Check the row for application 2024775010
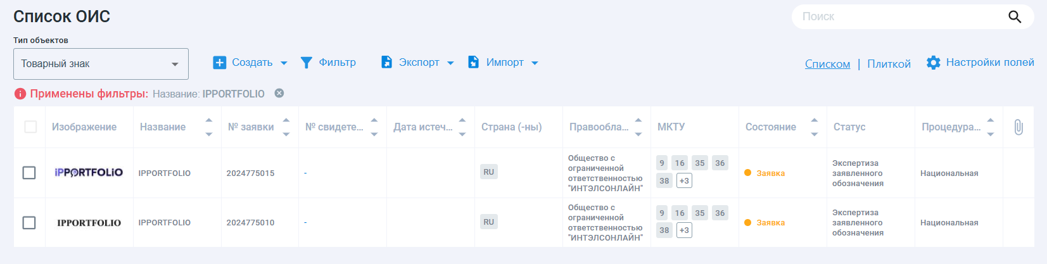This screenshot has width=1047, height=264. 29,223
